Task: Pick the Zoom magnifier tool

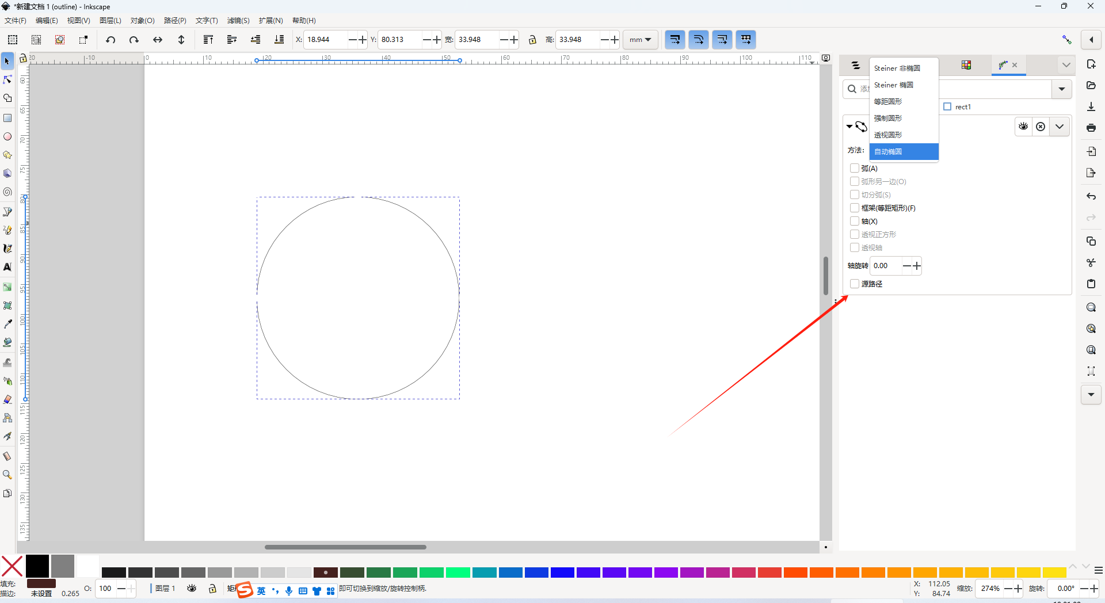Action: 7,475
